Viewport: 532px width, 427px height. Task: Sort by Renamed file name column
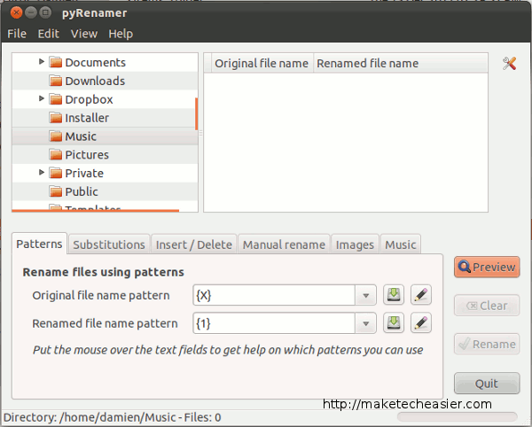[401, 63]
